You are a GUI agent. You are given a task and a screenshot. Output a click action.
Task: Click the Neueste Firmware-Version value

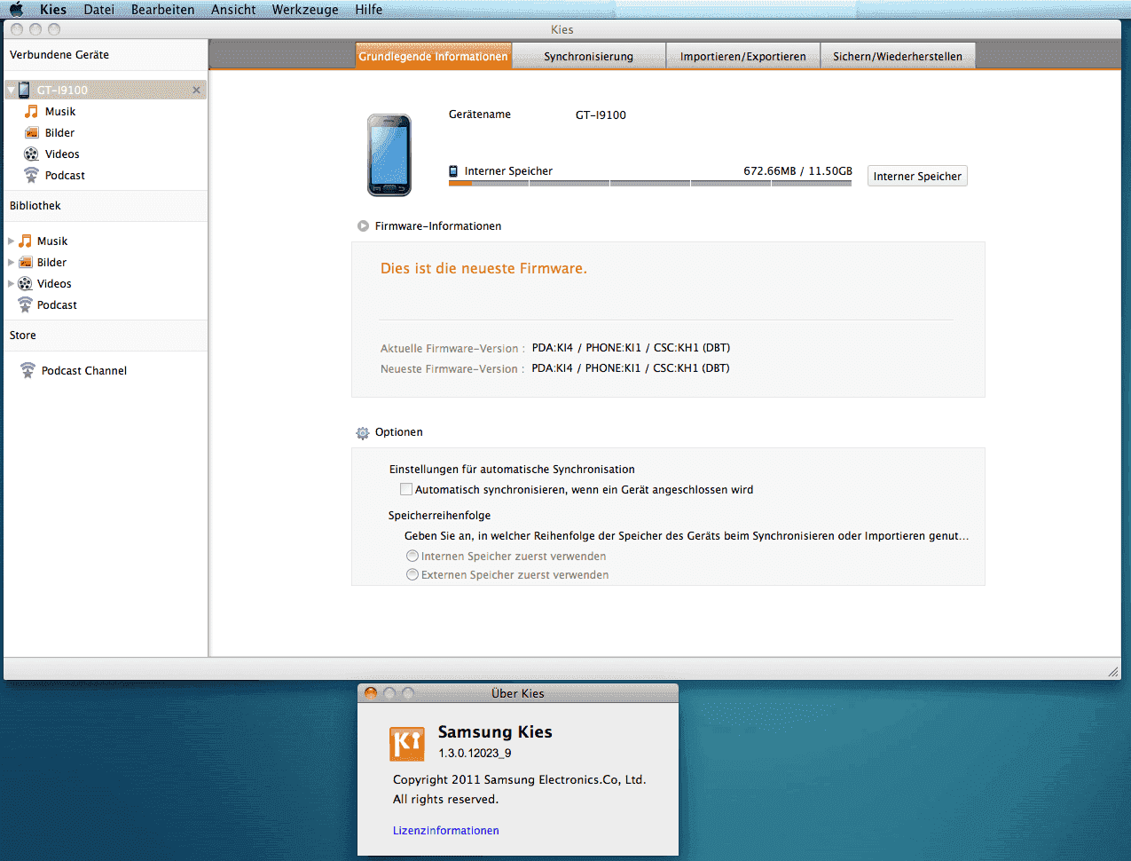tap(631, 368)
